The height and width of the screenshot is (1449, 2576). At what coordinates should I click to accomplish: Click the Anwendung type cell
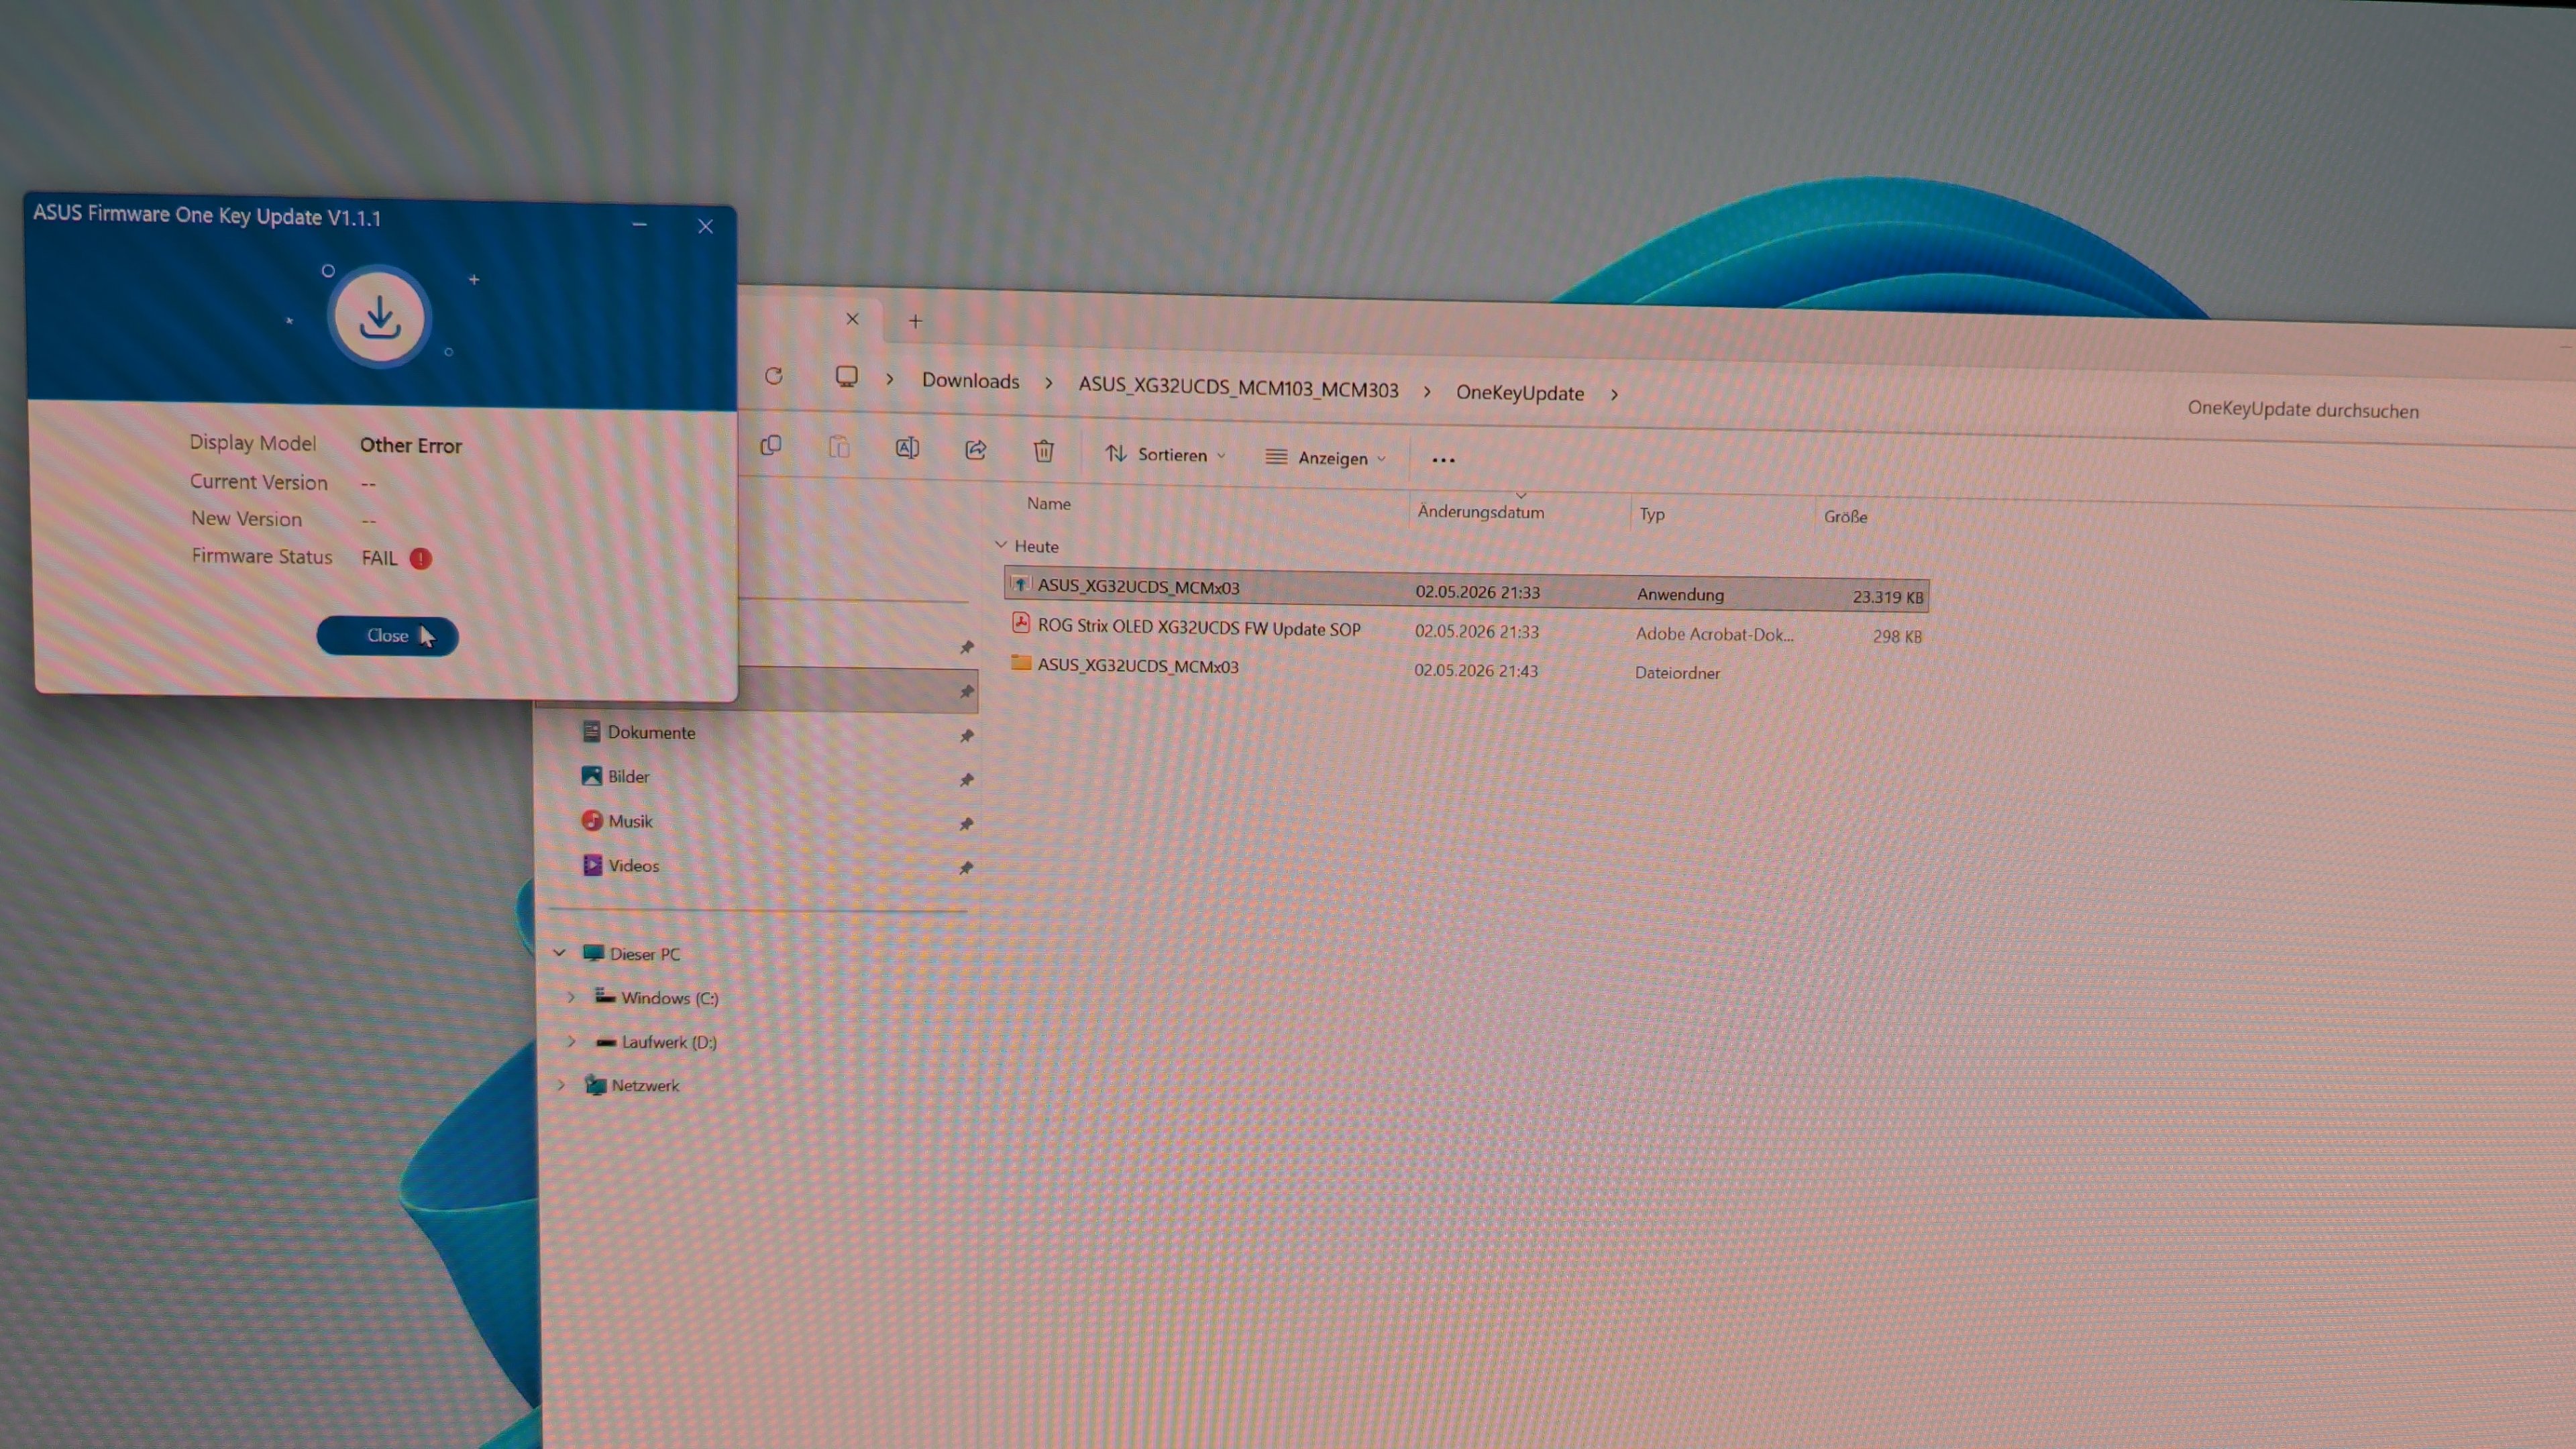click(1680, 595)
